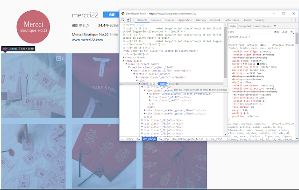Expand the div _e3il2 node
The image size is (299, 190).
click(150, 97)
